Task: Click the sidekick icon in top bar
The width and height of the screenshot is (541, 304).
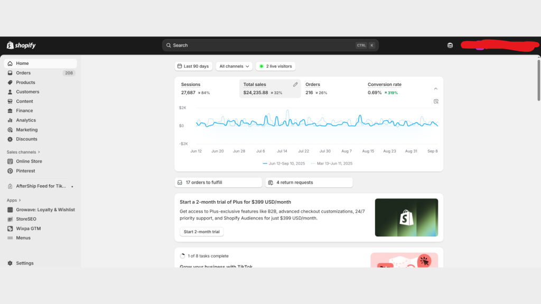Action: [x=450, y=45]
